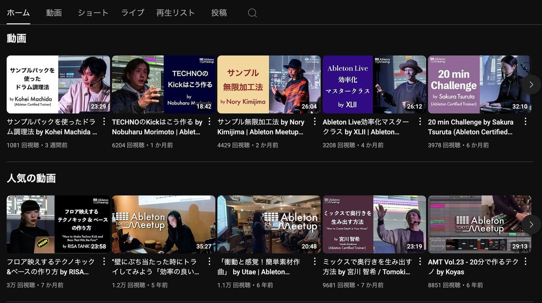
Task: Play the Ableton Meetup thumbnail lasting 29:13
Action: click(479, 224)
